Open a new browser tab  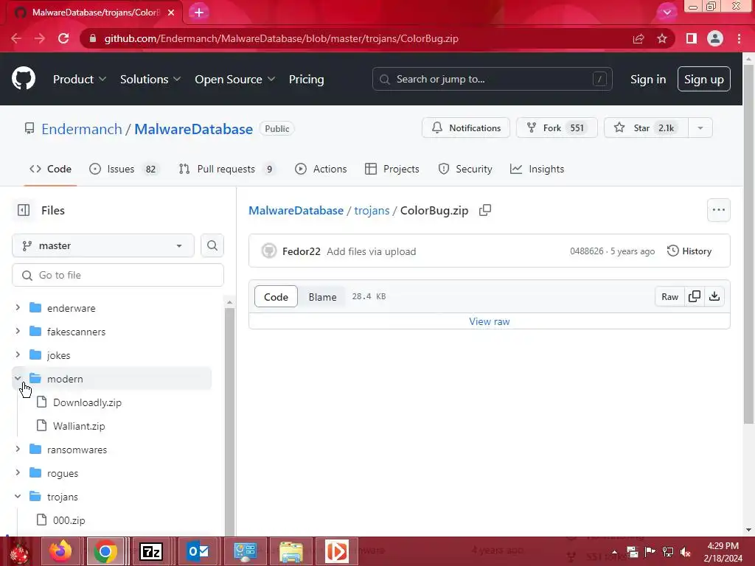coord(199,13)
